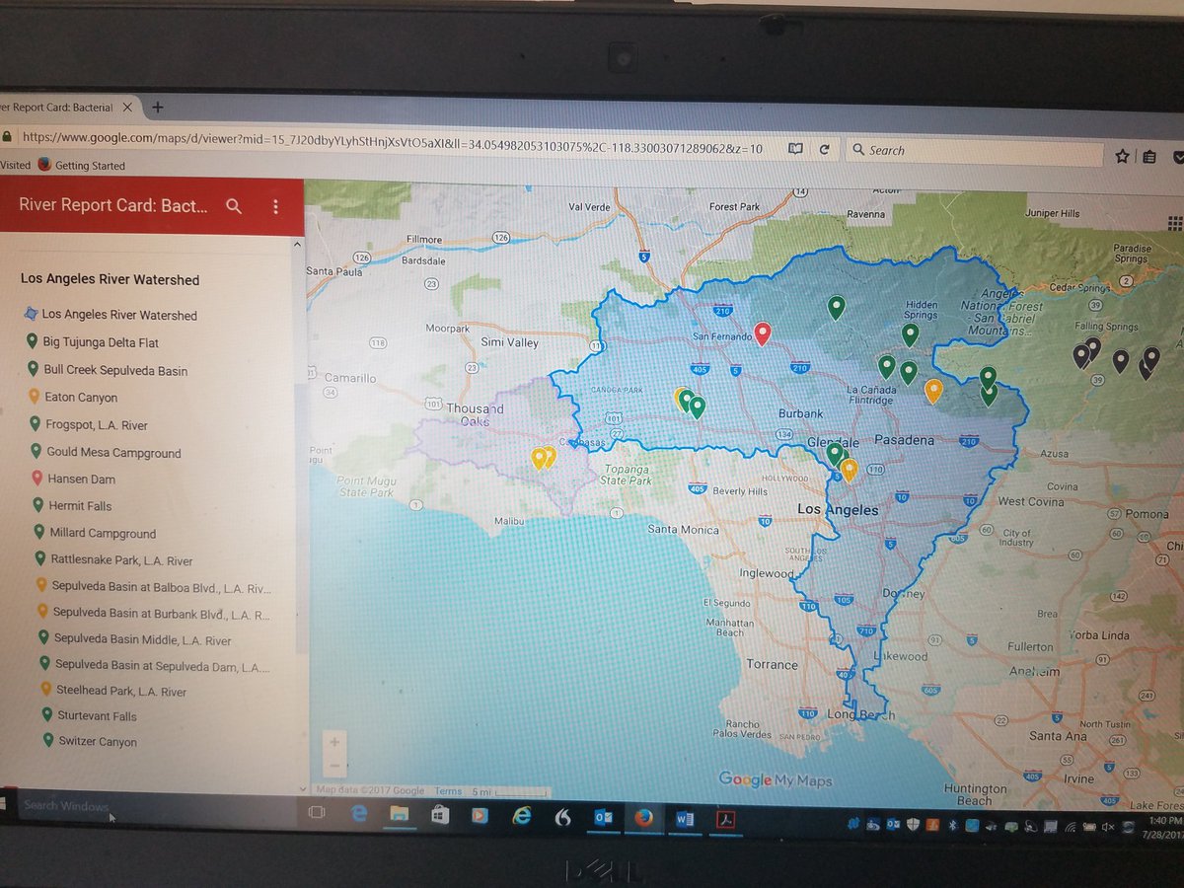Viewport: 1184px width, 888px height.
Task: Click the Terms link on the map
Action: pos(448,791)
